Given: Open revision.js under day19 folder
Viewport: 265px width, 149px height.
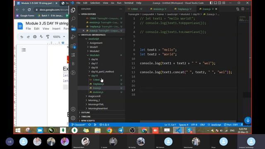Looking at the screenshot, I should click(98, 92).
